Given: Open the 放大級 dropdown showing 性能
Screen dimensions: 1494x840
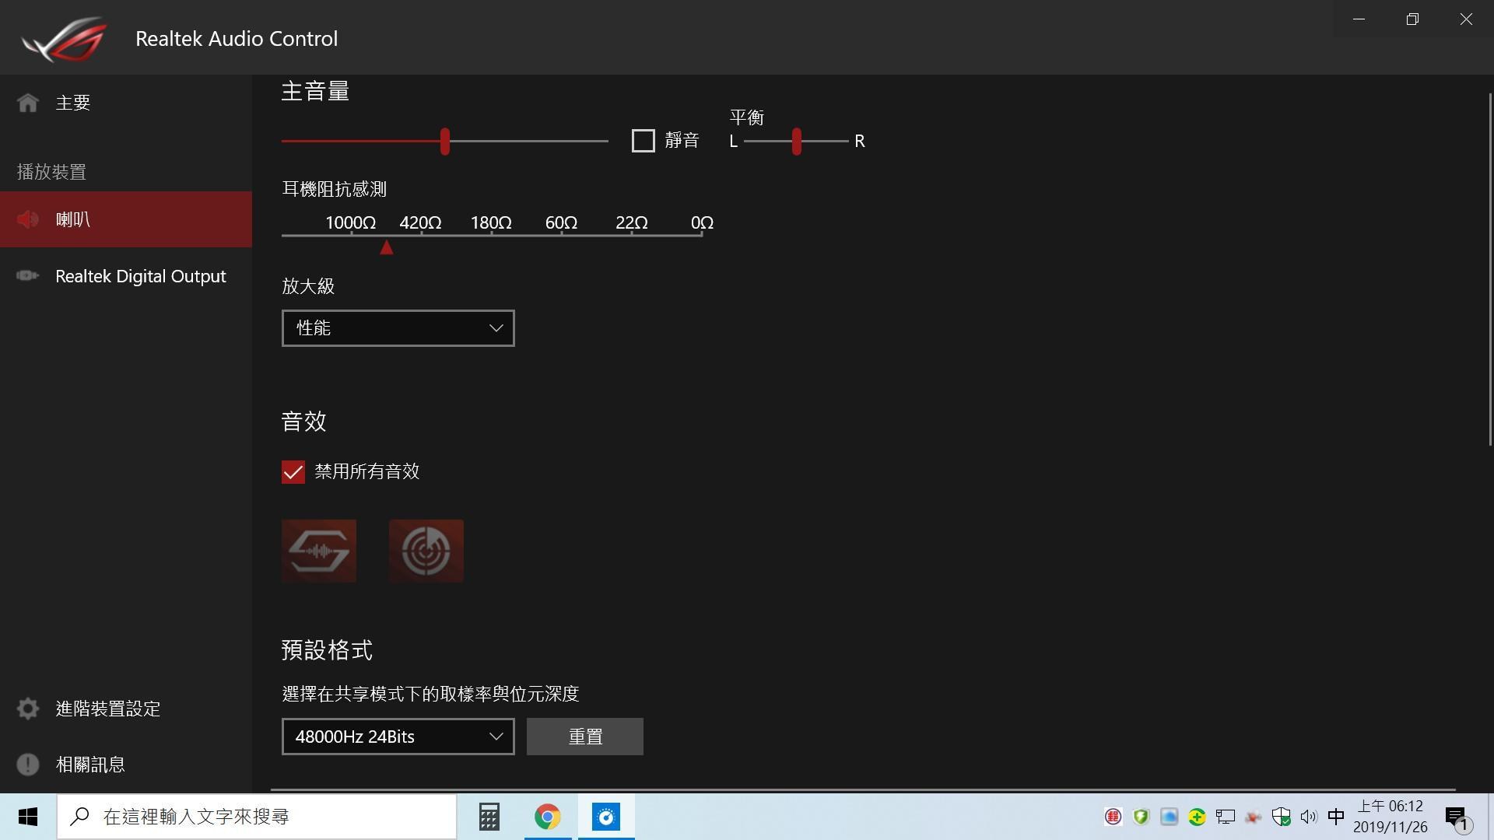Looking at the screenshot, I should (x=398, y=327).
